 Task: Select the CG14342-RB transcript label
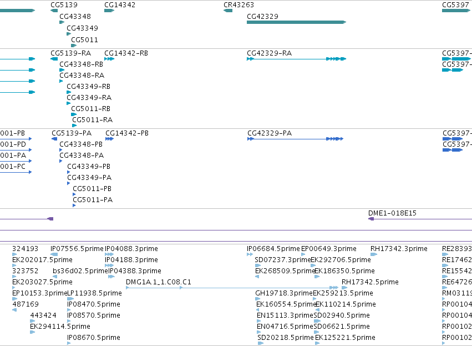coord(126,53)
